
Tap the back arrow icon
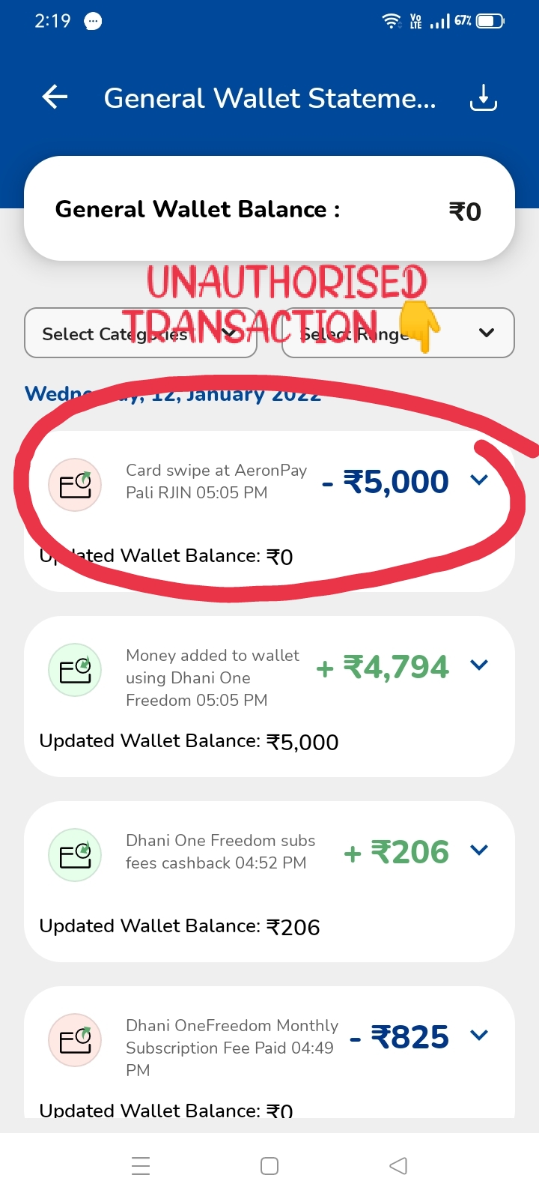point(55,97)
